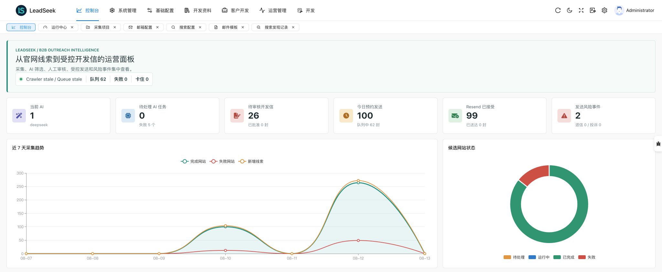This screenshot has width=662, height=272.
Task: Click the 08-12 新增线索 peak data point
Action: pos(358,181)
